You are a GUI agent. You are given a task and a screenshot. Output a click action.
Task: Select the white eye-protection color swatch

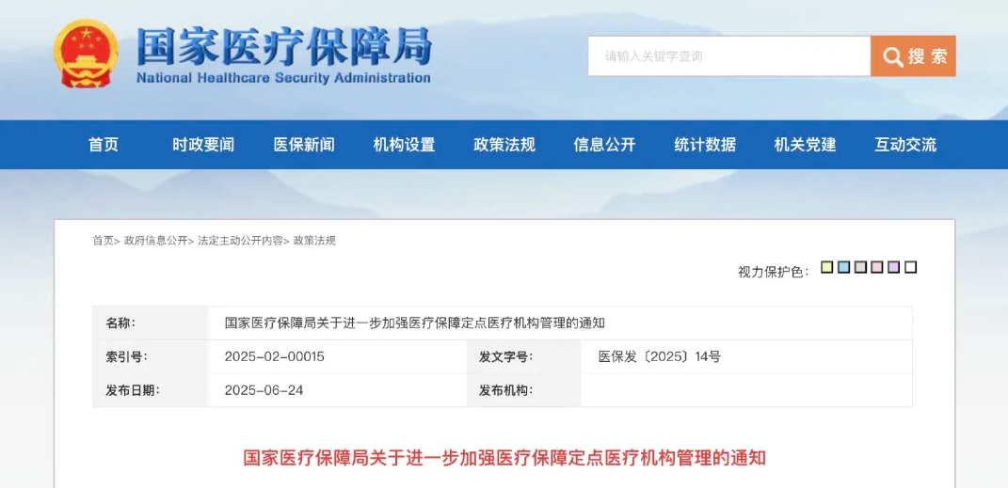point(910,268)
